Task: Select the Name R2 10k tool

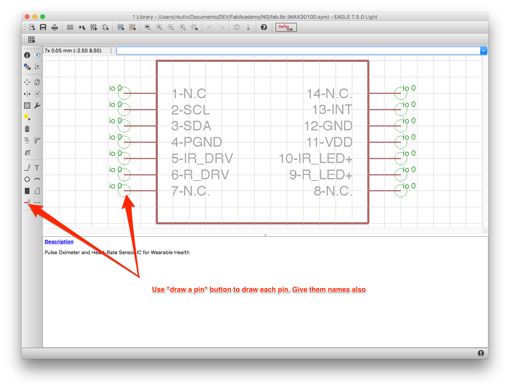Action: 27,140
